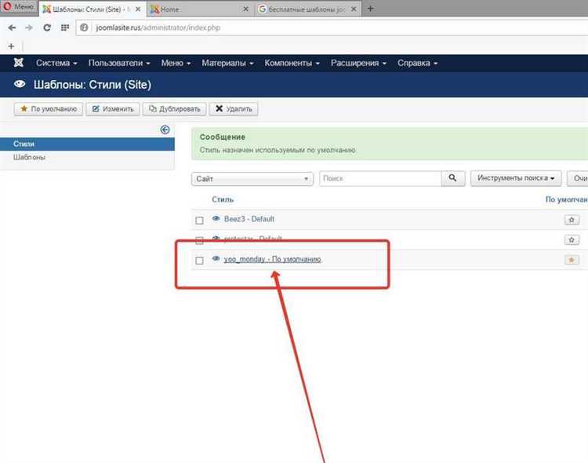
Task: Select the protostar style checkbox
Action: pyautogui.click(x=199, y=240)
